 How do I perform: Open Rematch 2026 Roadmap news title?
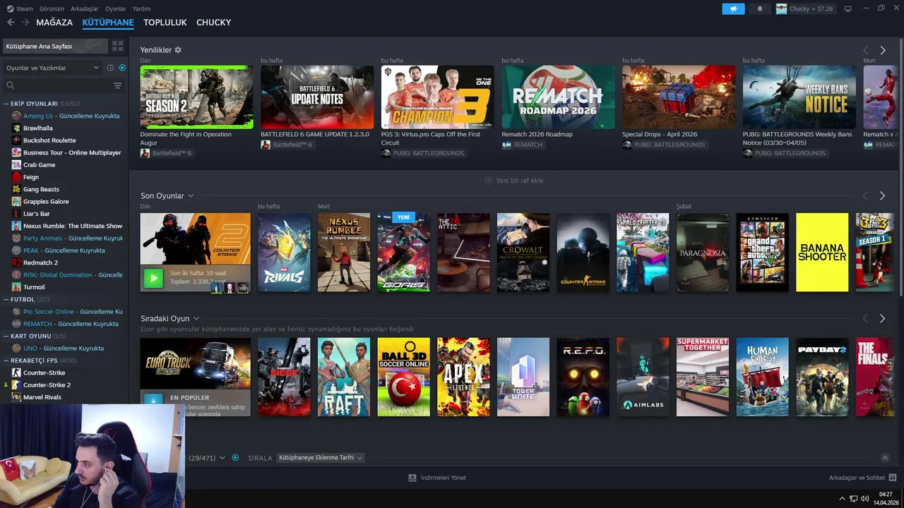[x=537, y=134]
